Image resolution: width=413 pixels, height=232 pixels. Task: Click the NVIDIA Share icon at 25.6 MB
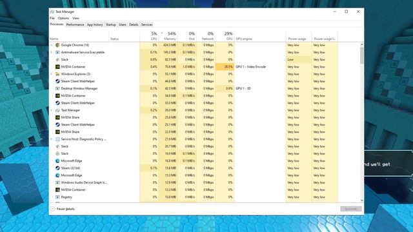pos(57,117)
